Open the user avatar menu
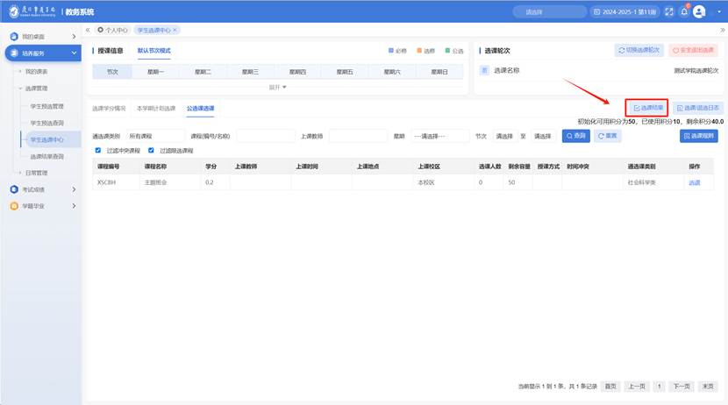This screenshot has height=405, width=728. coord(699,12)
